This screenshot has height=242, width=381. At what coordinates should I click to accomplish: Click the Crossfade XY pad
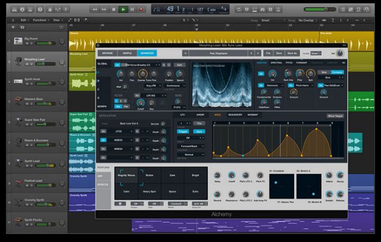point(282,187)
